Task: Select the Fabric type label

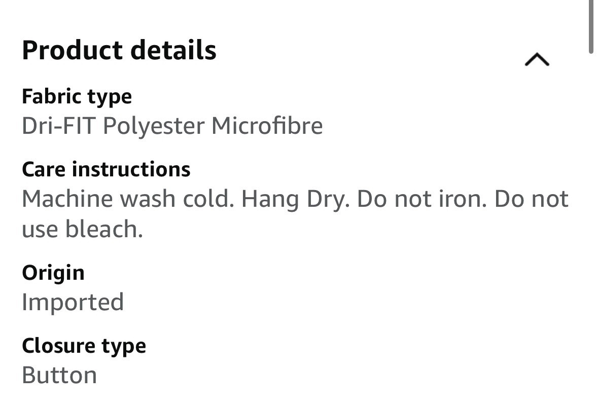Action: pyautogui.click(x=77, y=96)
